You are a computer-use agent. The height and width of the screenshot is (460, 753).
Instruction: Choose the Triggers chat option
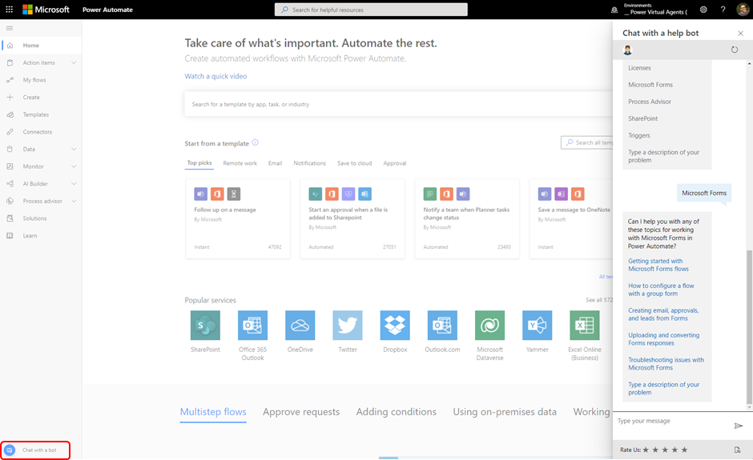pyautogui.click(x=639, y=135)
